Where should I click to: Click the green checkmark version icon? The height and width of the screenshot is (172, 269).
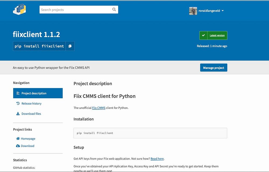click(x=203, y=35)
